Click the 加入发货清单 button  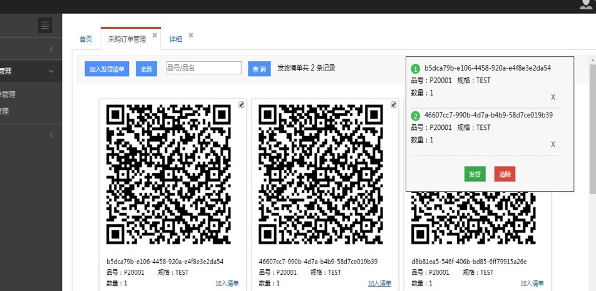(x=107, y=69)
